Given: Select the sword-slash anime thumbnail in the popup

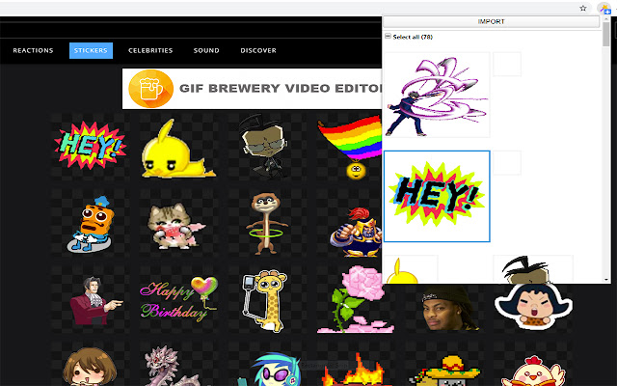Looking at the screenshot, I should coord(437,95).
